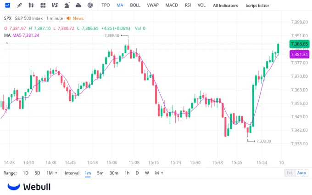Viewport: 312px width, 195px height.
Task: Click the 7,398.00 price axis label
Action: [x=299, y=22]
